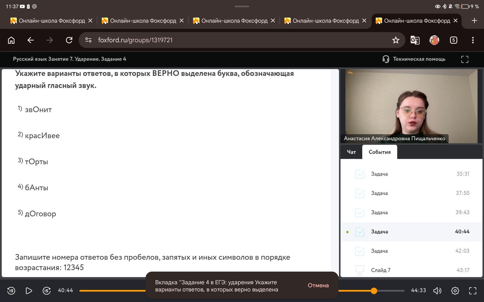This screenshot has width=484, height=302.
Task: Open player settings gear
Action: 455,291
